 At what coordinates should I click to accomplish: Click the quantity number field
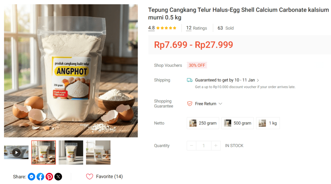[x=204, y=146]
